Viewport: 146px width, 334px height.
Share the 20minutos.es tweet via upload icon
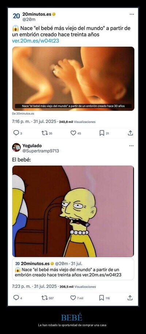pos(130,133)
